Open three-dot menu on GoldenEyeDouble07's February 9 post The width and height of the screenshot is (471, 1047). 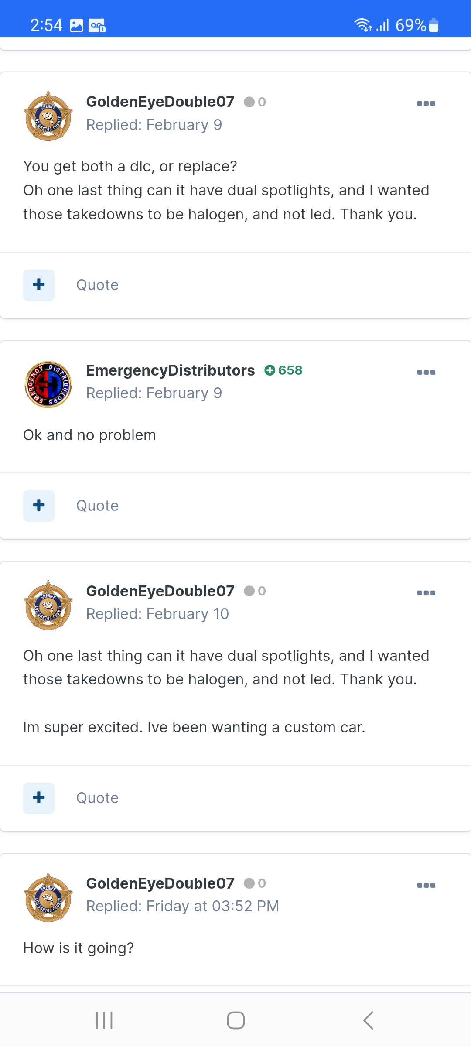pos(426,103)
